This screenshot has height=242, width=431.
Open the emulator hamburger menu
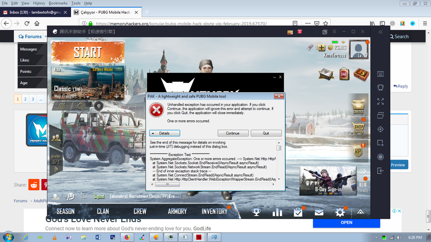(334, 32)
